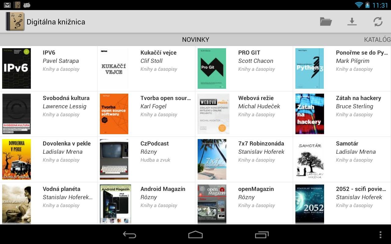Tap the Zátah na hackery title

click(359, 98)
